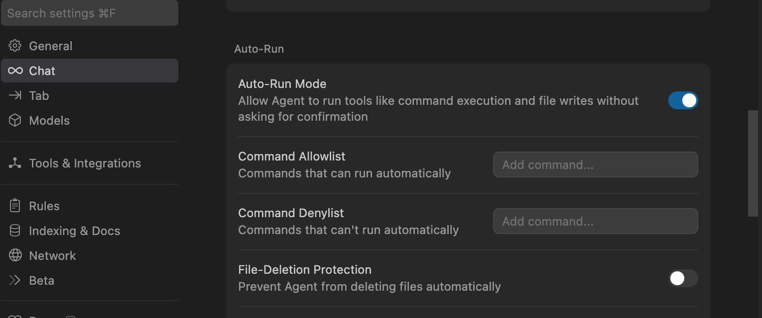Image resolution: width=762 pixels, height=318 pixels.
Task: Click the Indexing & Docs database icon
Action: (15, 231)
